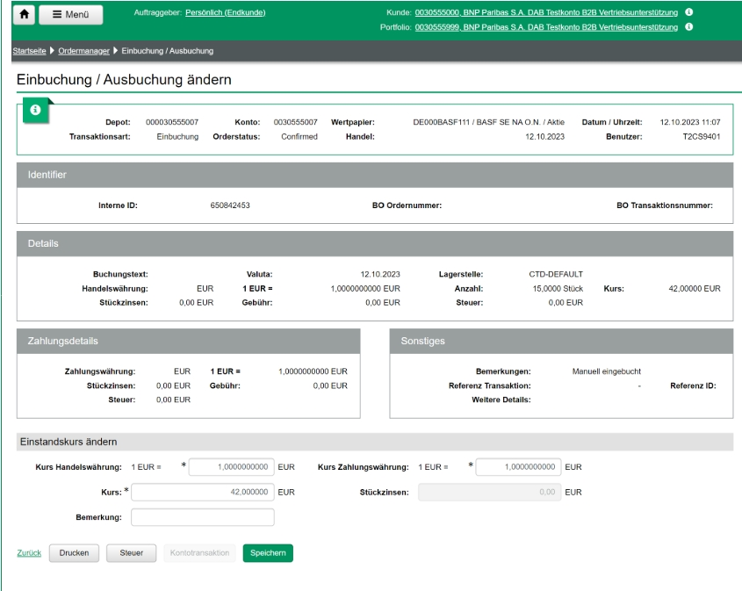Click the Kurs 42,000000 input field

click(203, 492)
